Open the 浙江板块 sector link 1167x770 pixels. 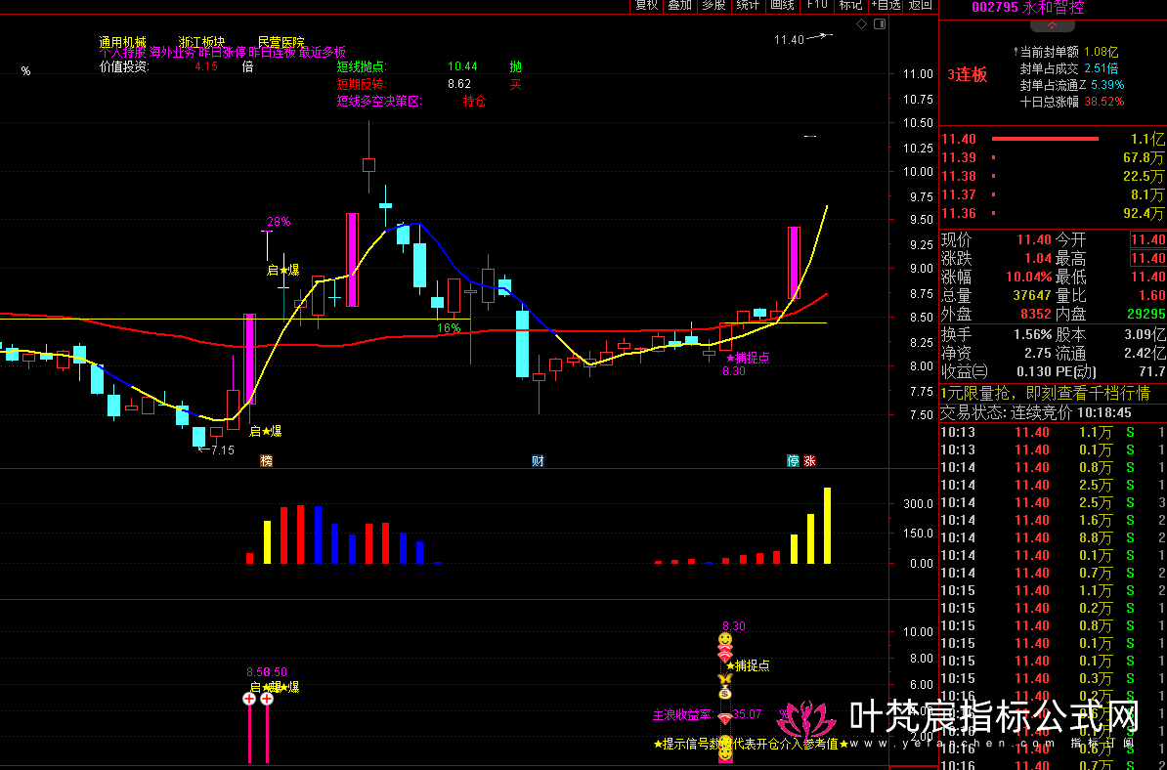pyautogui.click(x=203, y=43)
